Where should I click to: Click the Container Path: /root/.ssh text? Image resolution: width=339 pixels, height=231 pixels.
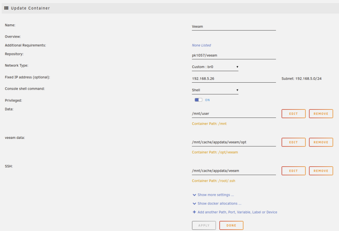tap(213, 181)
